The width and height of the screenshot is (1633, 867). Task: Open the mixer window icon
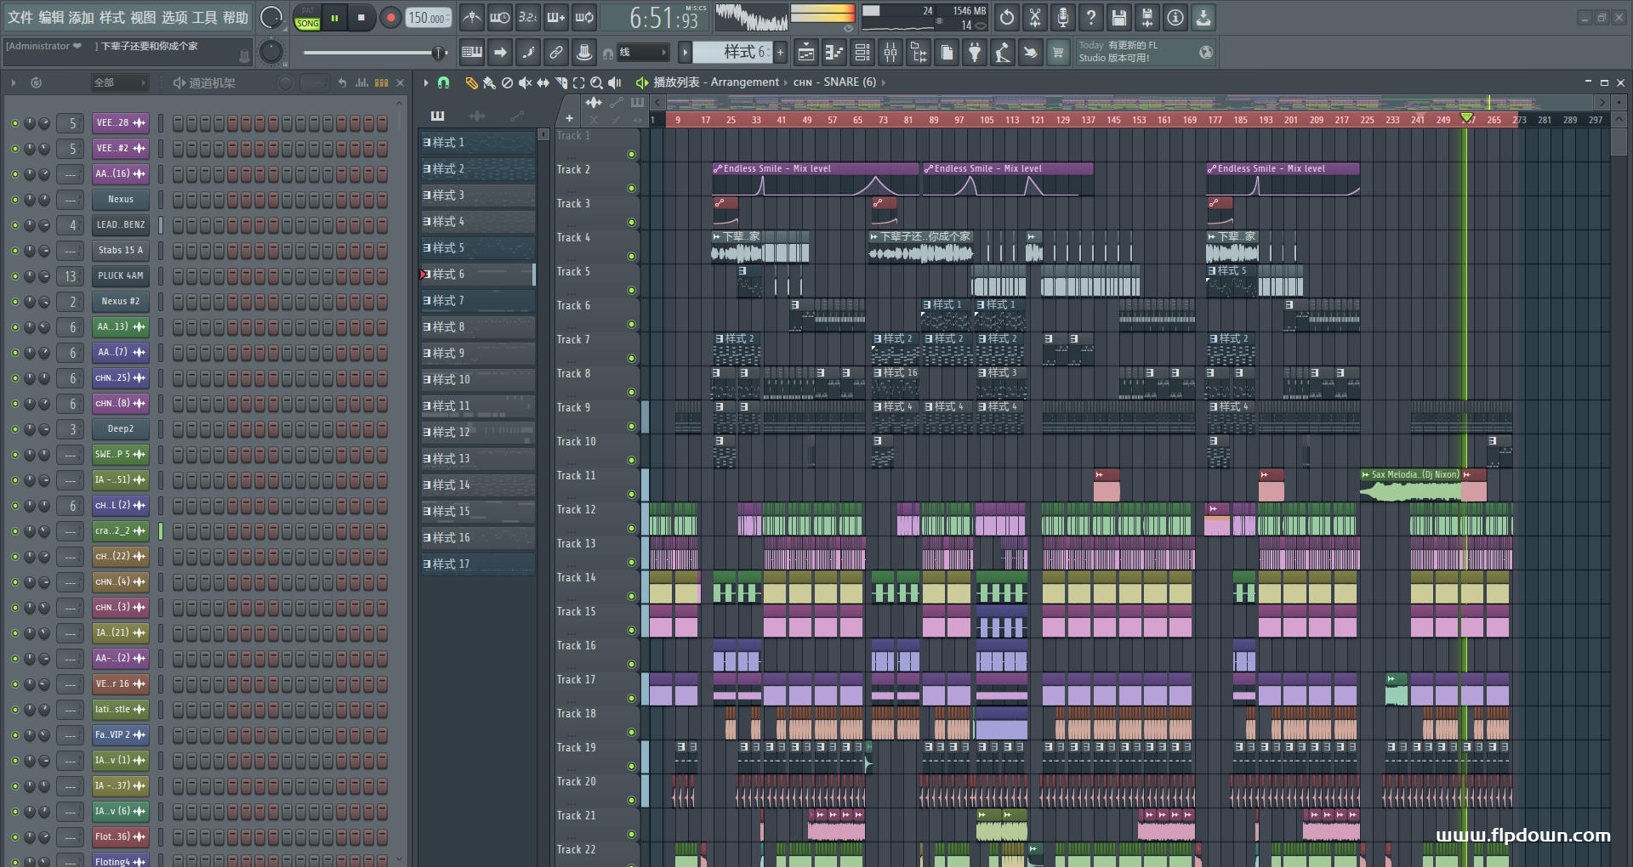[890, 53]
